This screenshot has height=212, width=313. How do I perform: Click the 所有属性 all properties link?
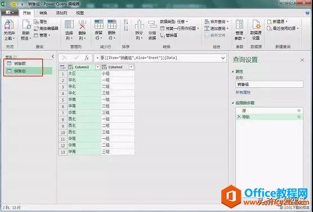pyautogui.click(x=243, y=92)
